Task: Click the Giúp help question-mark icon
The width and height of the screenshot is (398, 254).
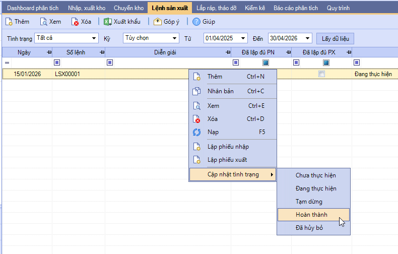Action: (x=196, y=22)
